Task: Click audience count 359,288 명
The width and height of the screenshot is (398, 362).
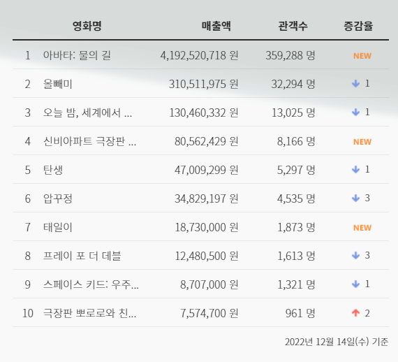Action: 290,55
